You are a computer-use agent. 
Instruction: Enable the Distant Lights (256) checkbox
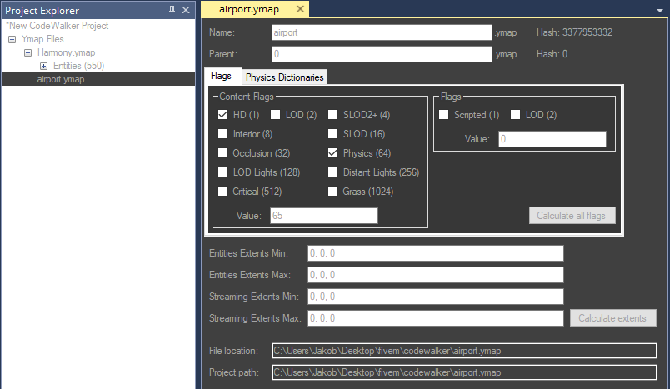[x=333, y=172]
